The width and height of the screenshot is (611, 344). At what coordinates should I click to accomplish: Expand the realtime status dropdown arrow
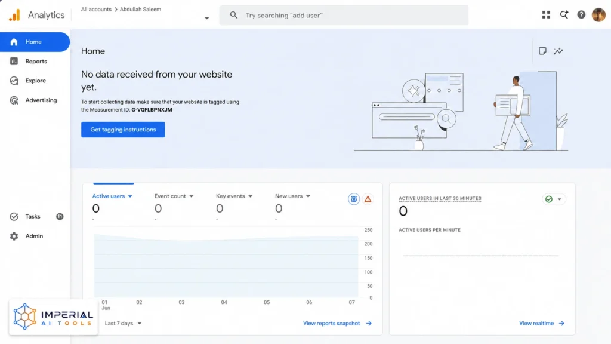click(x=560, y=199)
